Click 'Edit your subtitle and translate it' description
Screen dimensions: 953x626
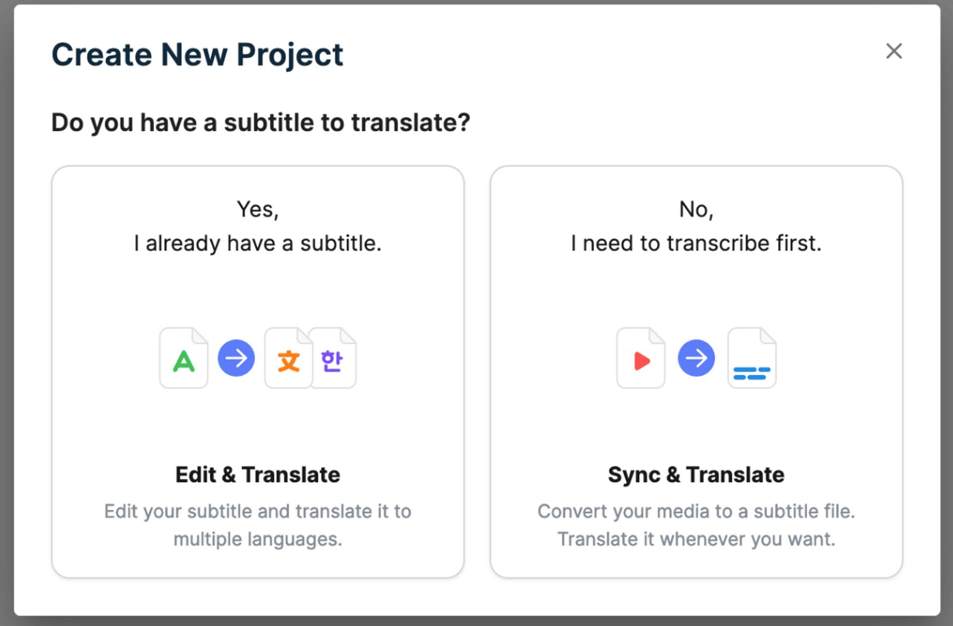click(258, 512)
